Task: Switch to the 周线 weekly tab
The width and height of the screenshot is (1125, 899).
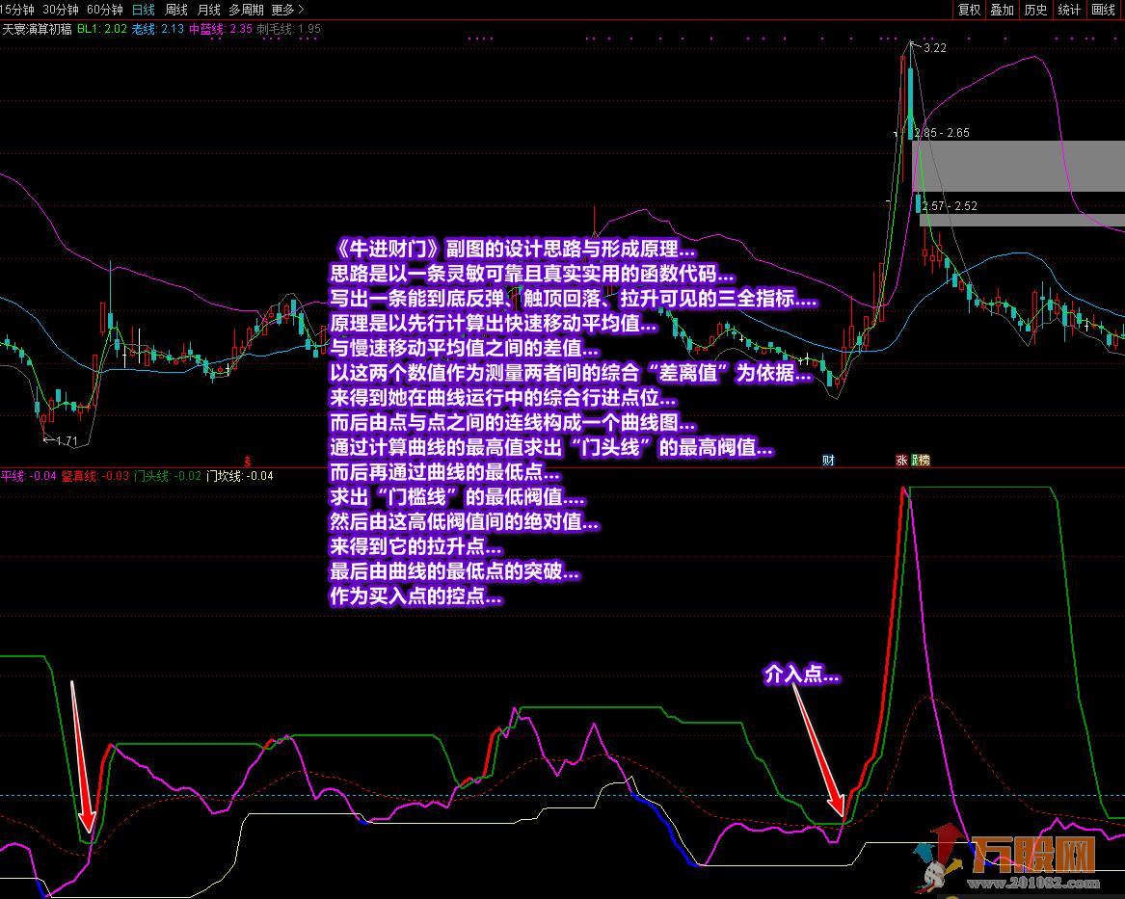Action: pyautogui.click(x=175, y=10)
